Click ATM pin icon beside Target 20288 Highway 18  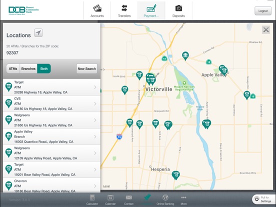[x=8, y=87]
